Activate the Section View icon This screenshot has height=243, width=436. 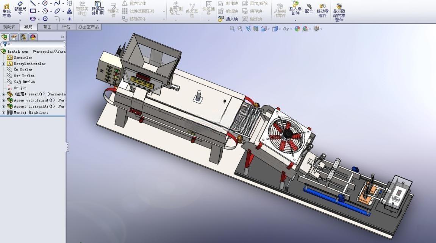click(x=256, y=29)
